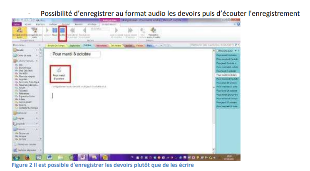Viewport: 310px width, 171px height.
Task: Click the Paramètres audio et vidéo icon
Action: (153, 32)
